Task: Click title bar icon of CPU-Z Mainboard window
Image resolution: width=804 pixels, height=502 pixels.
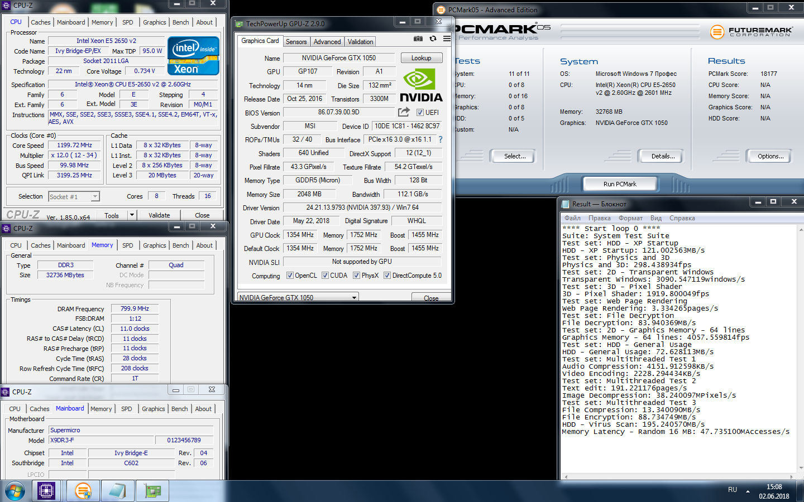Action: click(6, 392)
